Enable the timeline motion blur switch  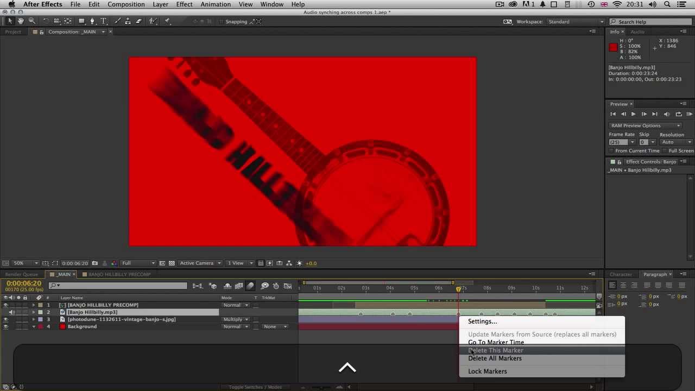[250, 286]
